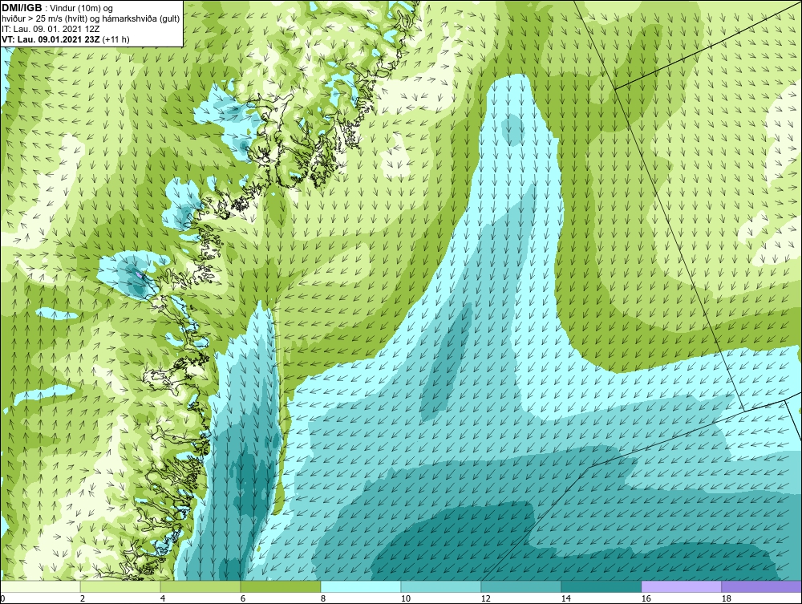The height and width of the screenshot is (604, 802).
Task: Click the legend scale label 12
Action: click(x=485, y=598)
